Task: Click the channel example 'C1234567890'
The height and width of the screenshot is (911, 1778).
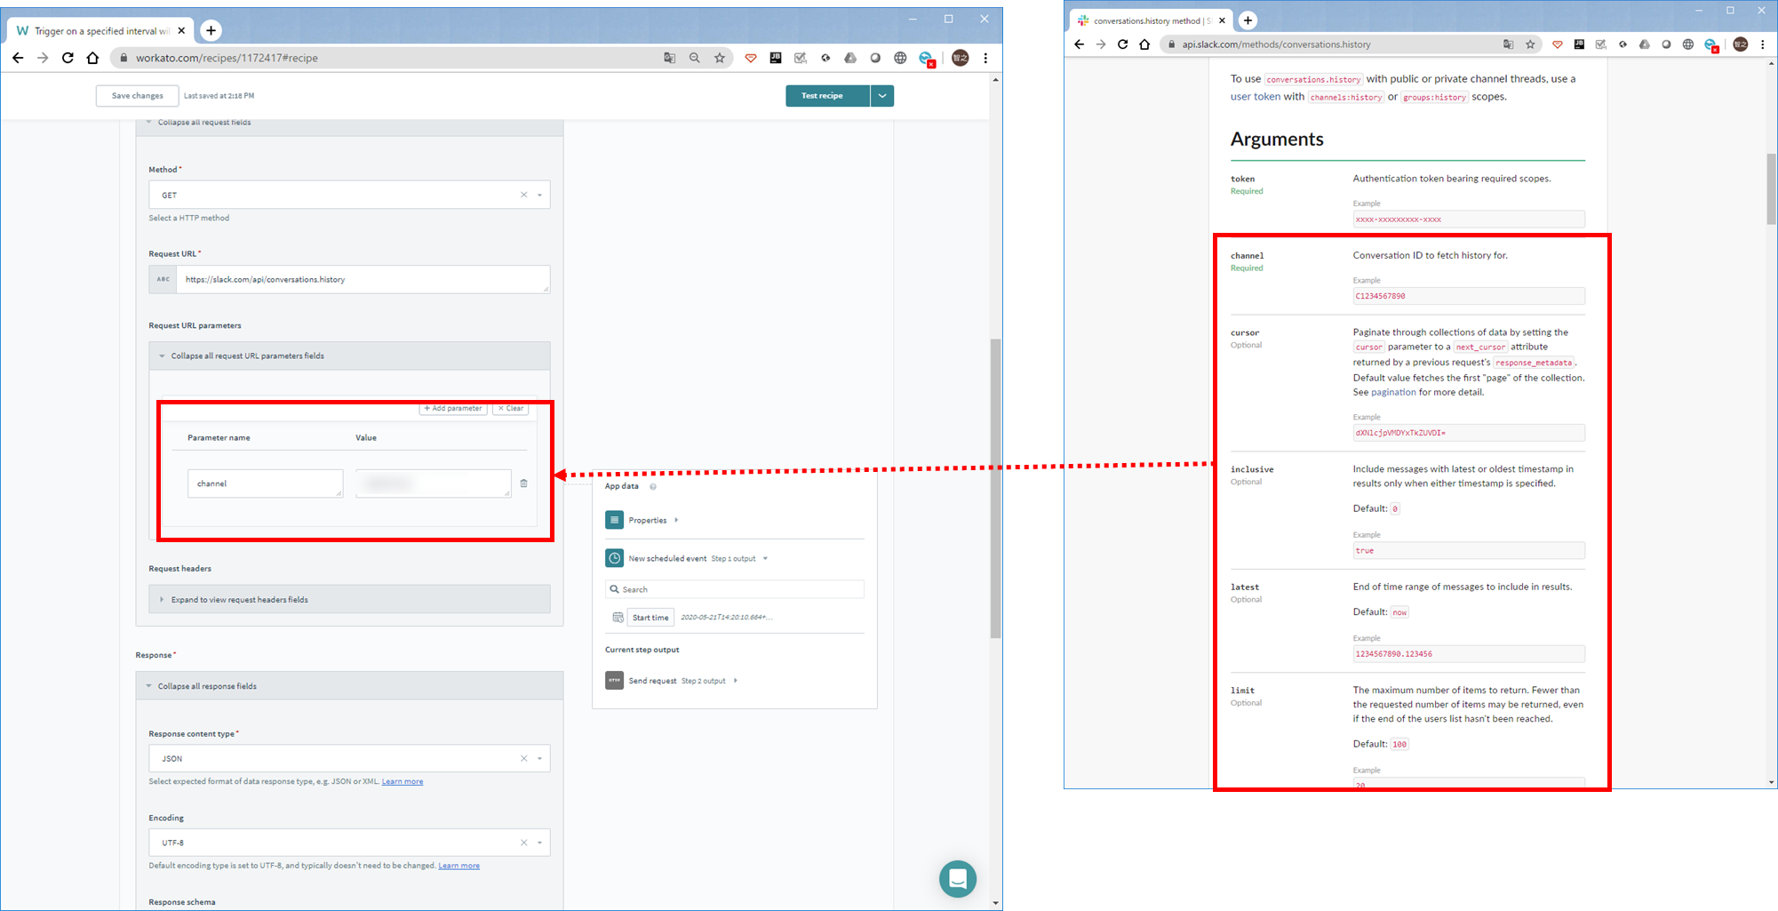Action: tap(1469, 296)
